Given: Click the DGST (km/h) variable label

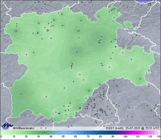Looking at the screenshot, I should coord(115,128).
